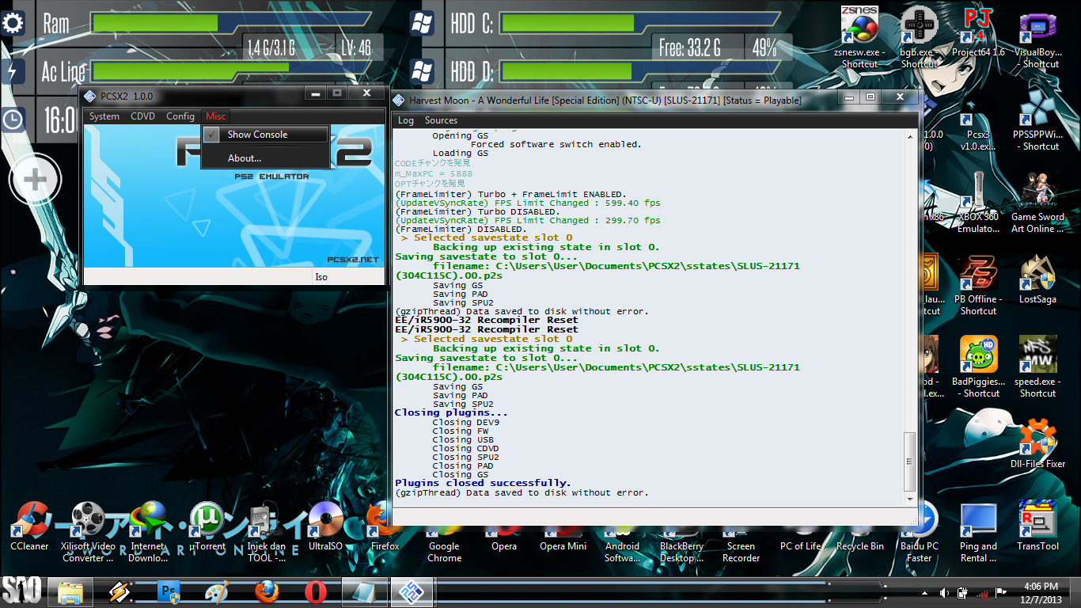
Task: Close the Misc menu via its title
Action: pos(215,116)
